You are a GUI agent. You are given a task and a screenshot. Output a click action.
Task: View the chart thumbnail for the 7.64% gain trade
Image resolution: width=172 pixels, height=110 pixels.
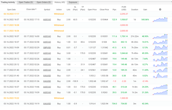(x=160, y=59)
